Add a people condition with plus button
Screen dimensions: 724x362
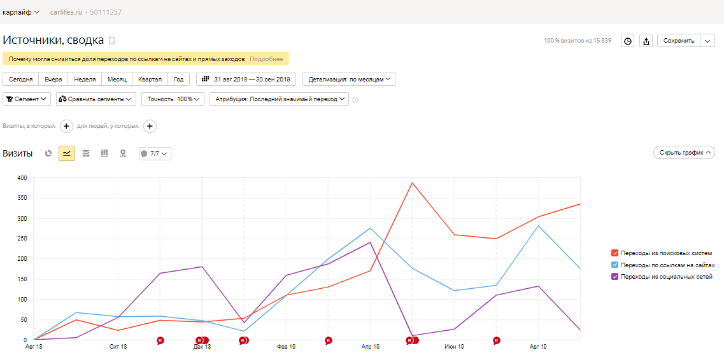150,126
